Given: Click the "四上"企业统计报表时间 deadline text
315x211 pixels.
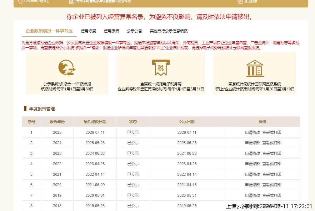Looking at the screenshot, I should pos(255,89).
